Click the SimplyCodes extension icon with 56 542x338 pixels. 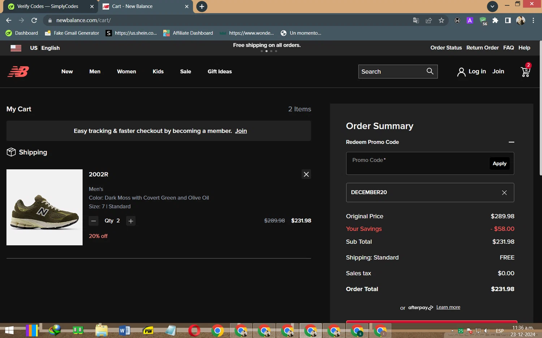[x=483, y=21]
